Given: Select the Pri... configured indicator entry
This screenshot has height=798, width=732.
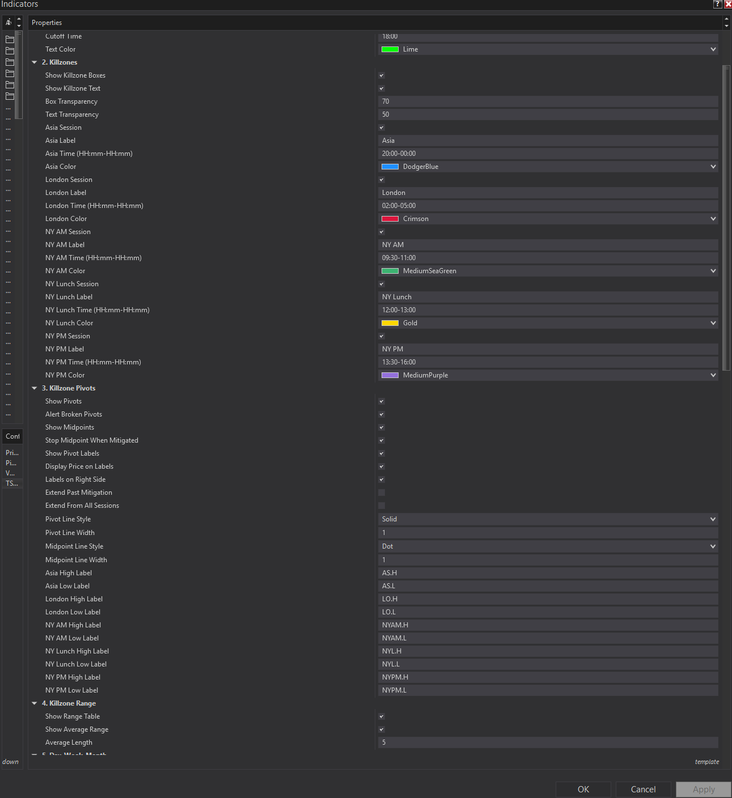Looking at the screenshot, I should (12, 453).
